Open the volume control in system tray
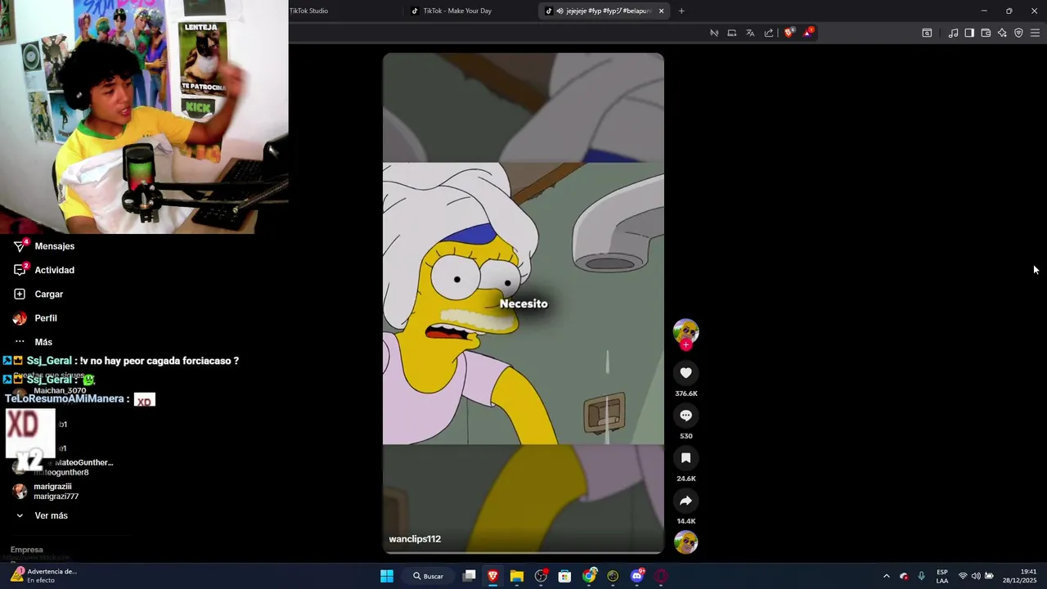Screen dimensions: 1047x589 [x=976, y=576]
